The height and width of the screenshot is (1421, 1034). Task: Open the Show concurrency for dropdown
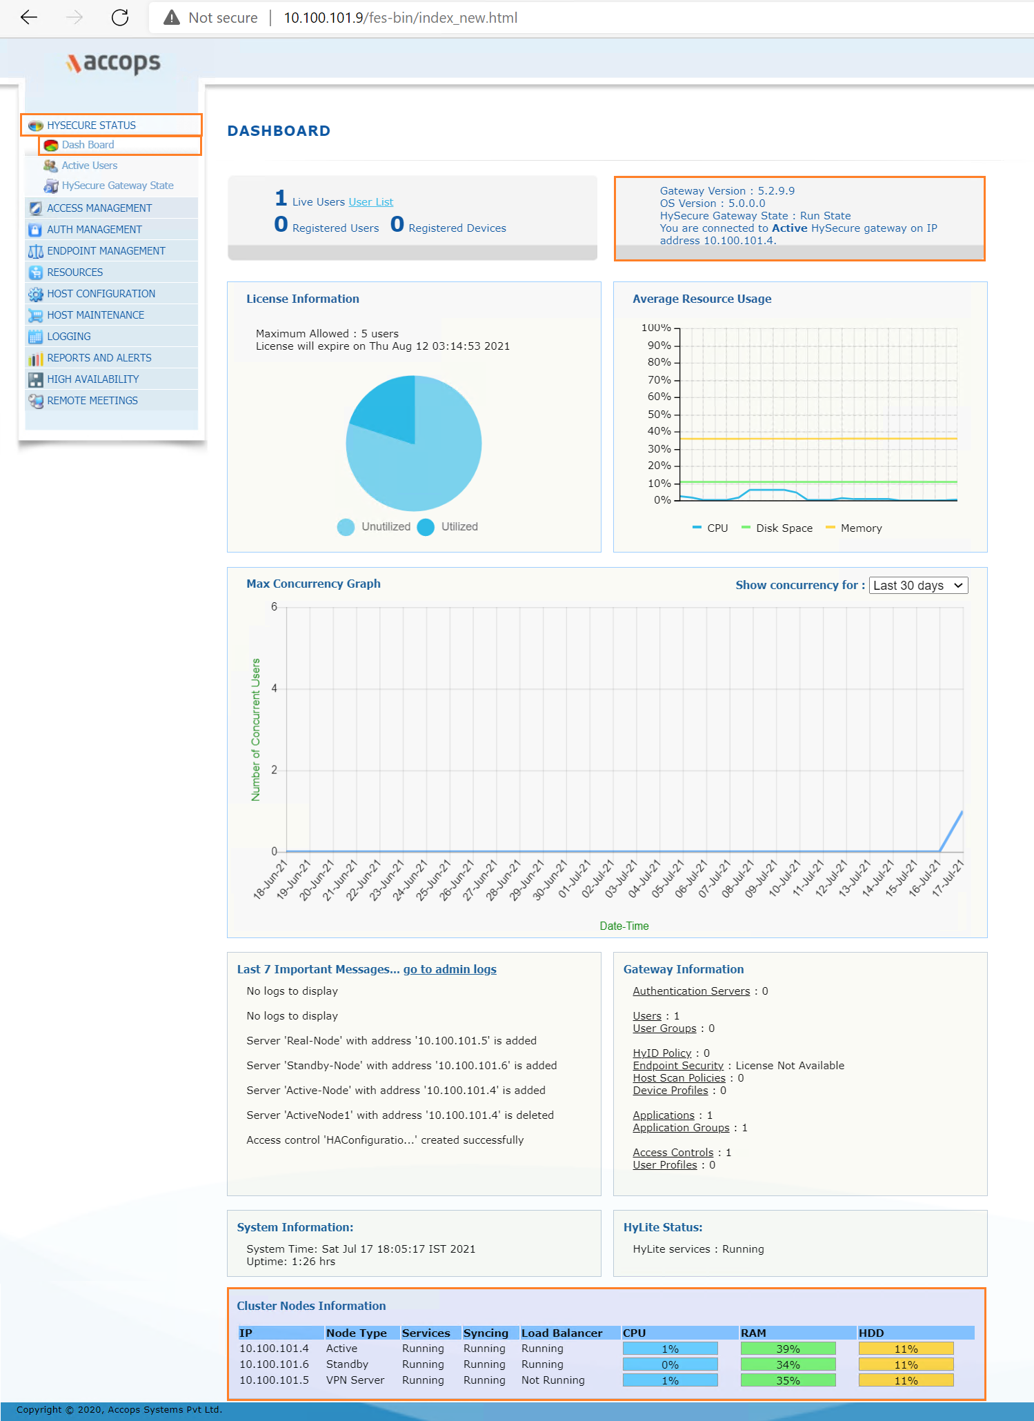pos(918,586)
